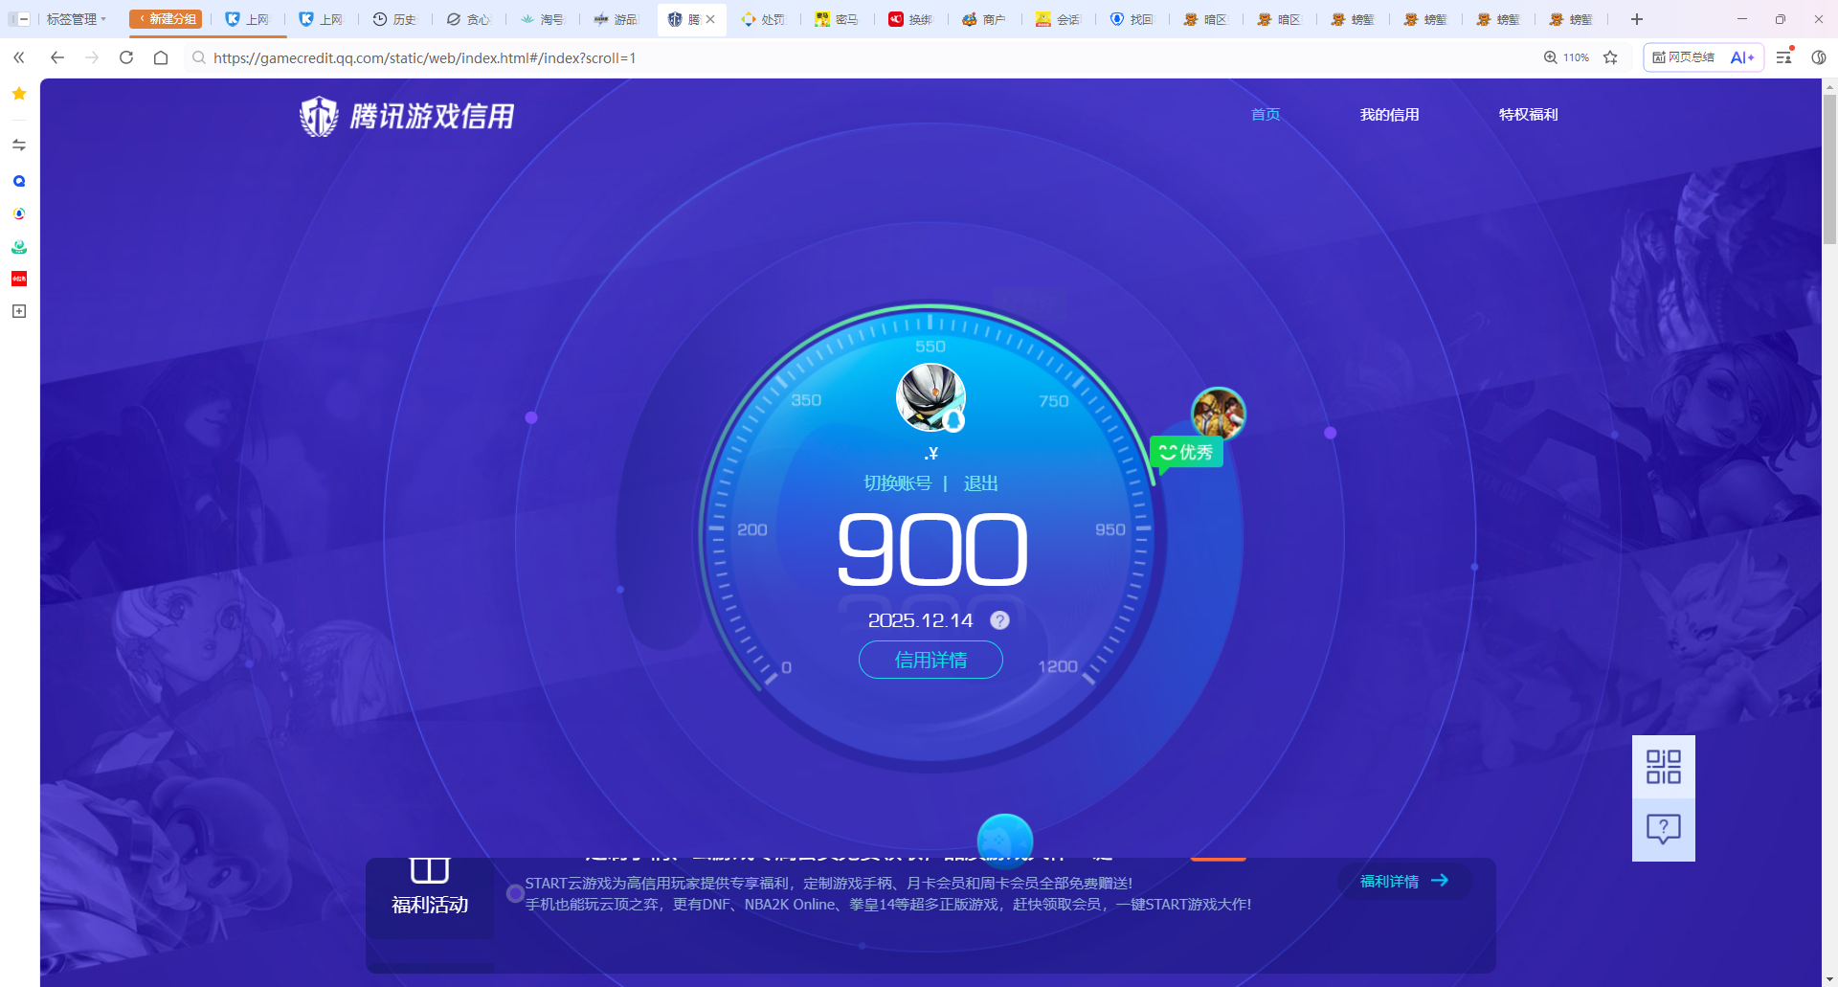Click inside the browser address bar

click(574, 57)
